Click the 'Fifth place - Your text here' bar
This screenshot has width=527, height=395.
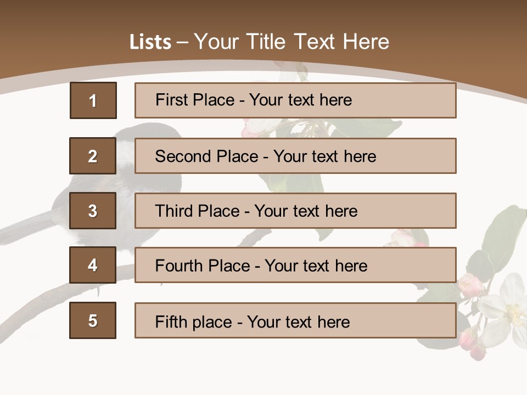(295, 320)
